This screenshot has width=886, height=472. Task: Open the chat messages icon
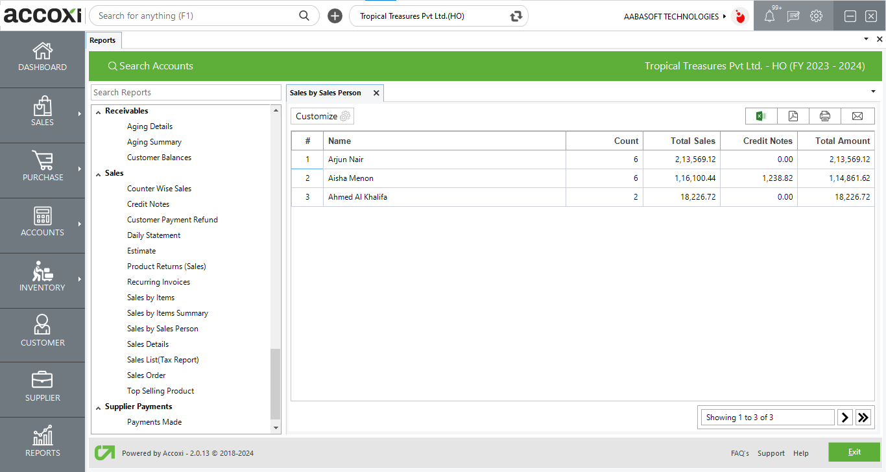pos(793,16)
